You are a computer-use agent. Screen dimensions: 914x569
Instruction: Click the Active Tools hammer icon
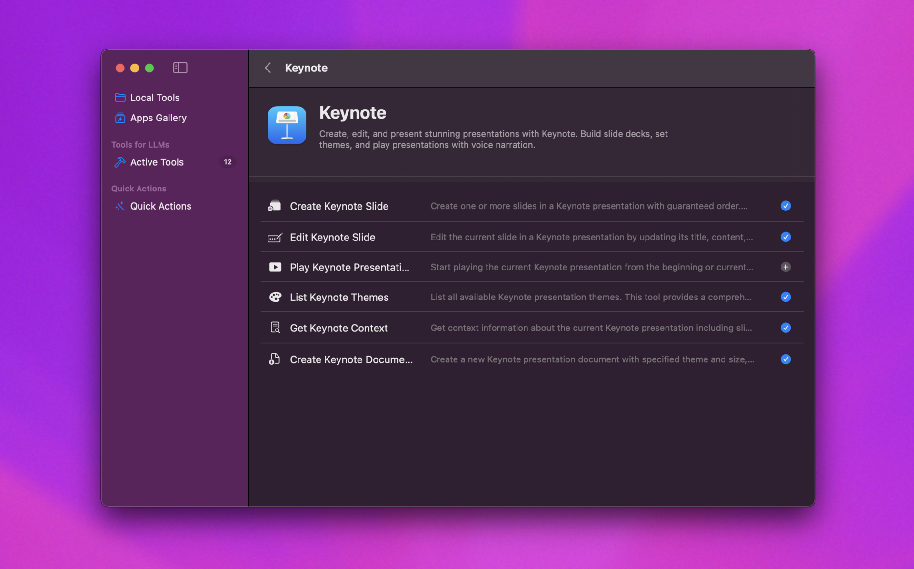click(x=120, y=162)
